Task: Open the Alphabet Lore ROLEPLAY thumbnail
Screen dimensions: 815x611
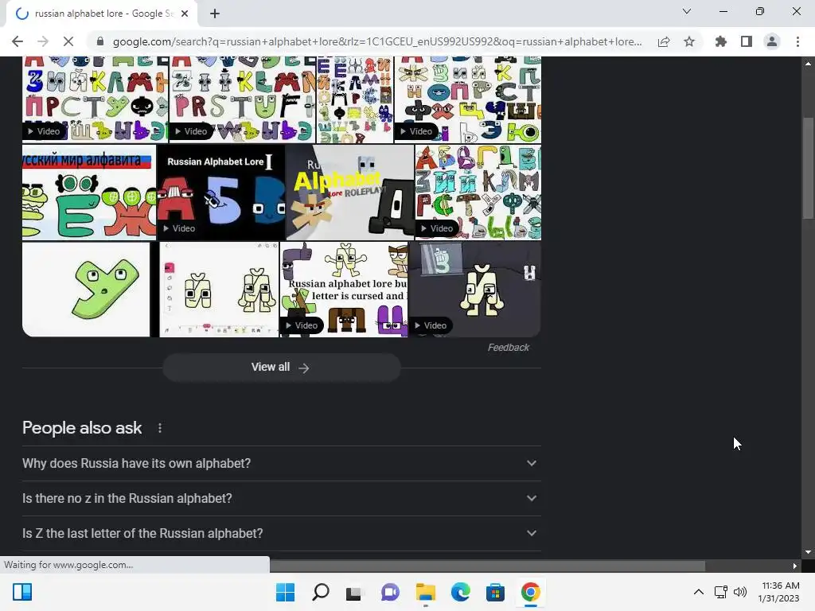Action: click(350, 193)
